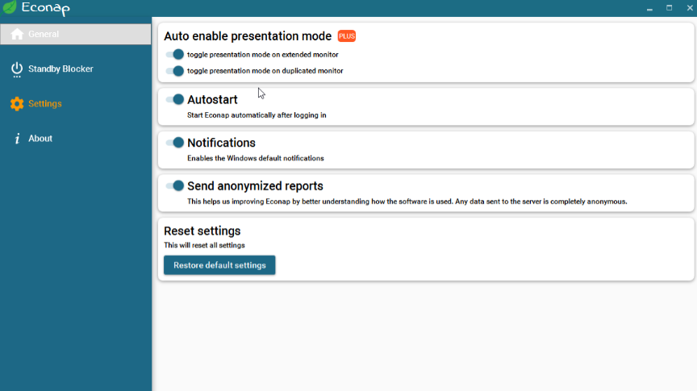This screenshot has width=697, height=391.
Task: Click the Settings gear icon
Action: [17, 103]
